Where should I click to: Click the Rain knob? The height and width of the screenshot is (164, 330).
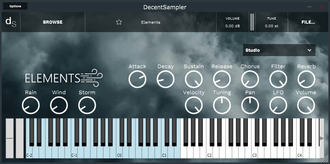tap(31, 105)
